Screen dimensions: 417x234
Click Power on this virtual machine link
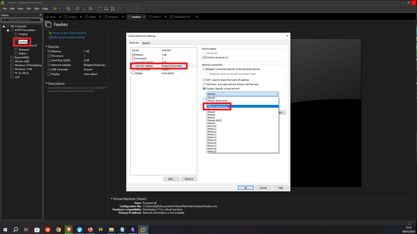pyautogui.click(x=69, y=33)
